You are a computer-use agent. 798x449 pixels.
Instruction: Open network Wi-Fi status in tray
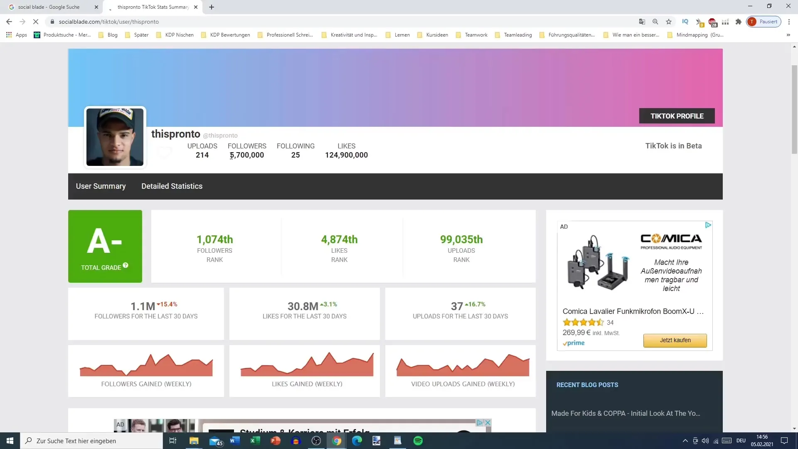[x=716, y=441]
